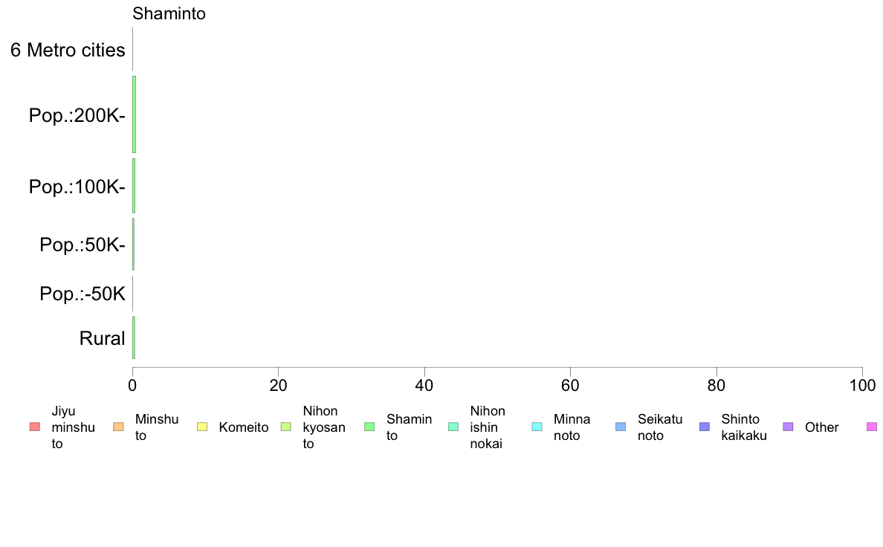The height and width of the screenshot is (547, 883).
Task: Click the cyan Minna noto legend swatch
Action: (x=537, y=427)
